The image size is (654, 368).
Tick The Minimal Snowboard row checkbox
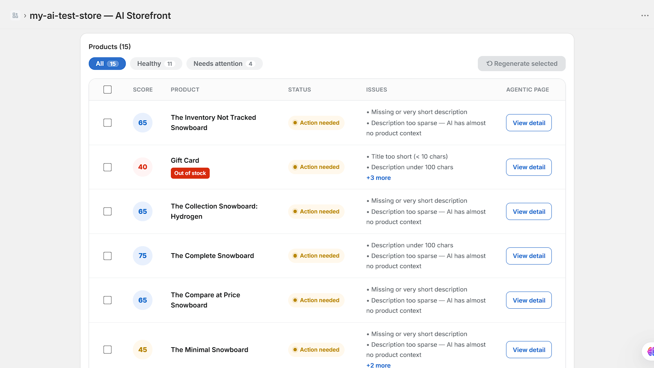pyautogui.click(x=108, y=350)
